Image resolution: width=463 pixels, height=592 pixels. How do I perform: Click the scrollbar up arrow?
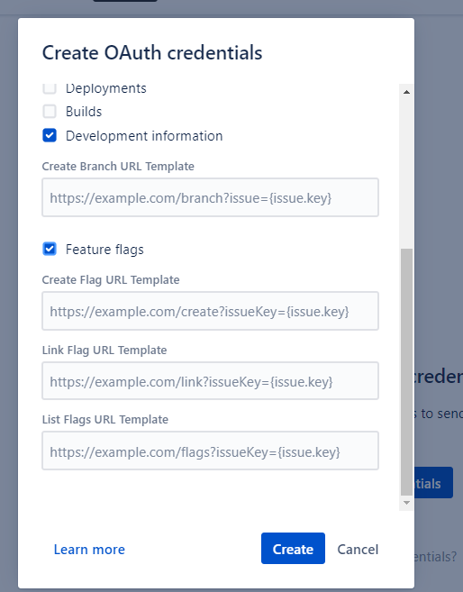pyautogui.click(x=406, y=92)
